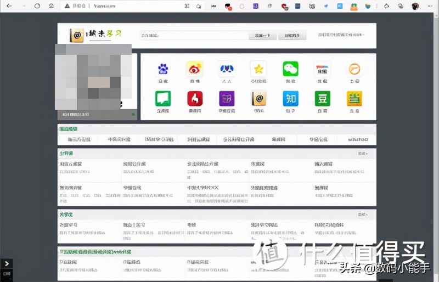Image resolution: width=439 pixels, height=282 pixels.
Task: Open the purple square shortcut icon
Action: [x=227, y=99]
